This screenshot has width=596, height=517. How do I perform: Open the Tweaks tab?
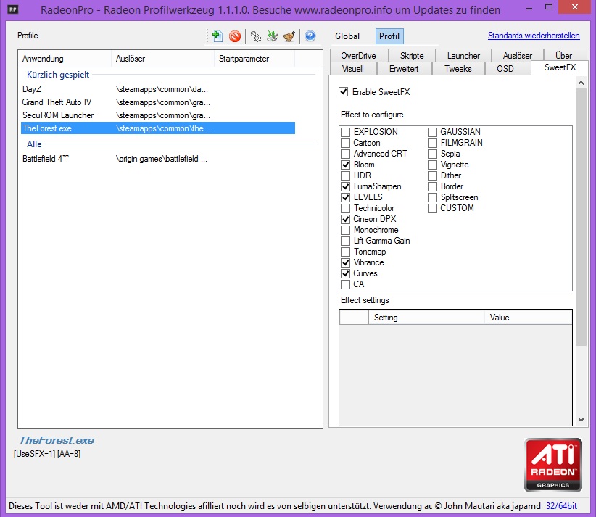click(x=458, y=69)
